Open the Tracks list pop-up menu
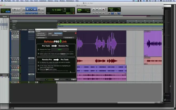The height and width of the screenshot is (110, 176). pyautogui.click(x=8, y=16)
